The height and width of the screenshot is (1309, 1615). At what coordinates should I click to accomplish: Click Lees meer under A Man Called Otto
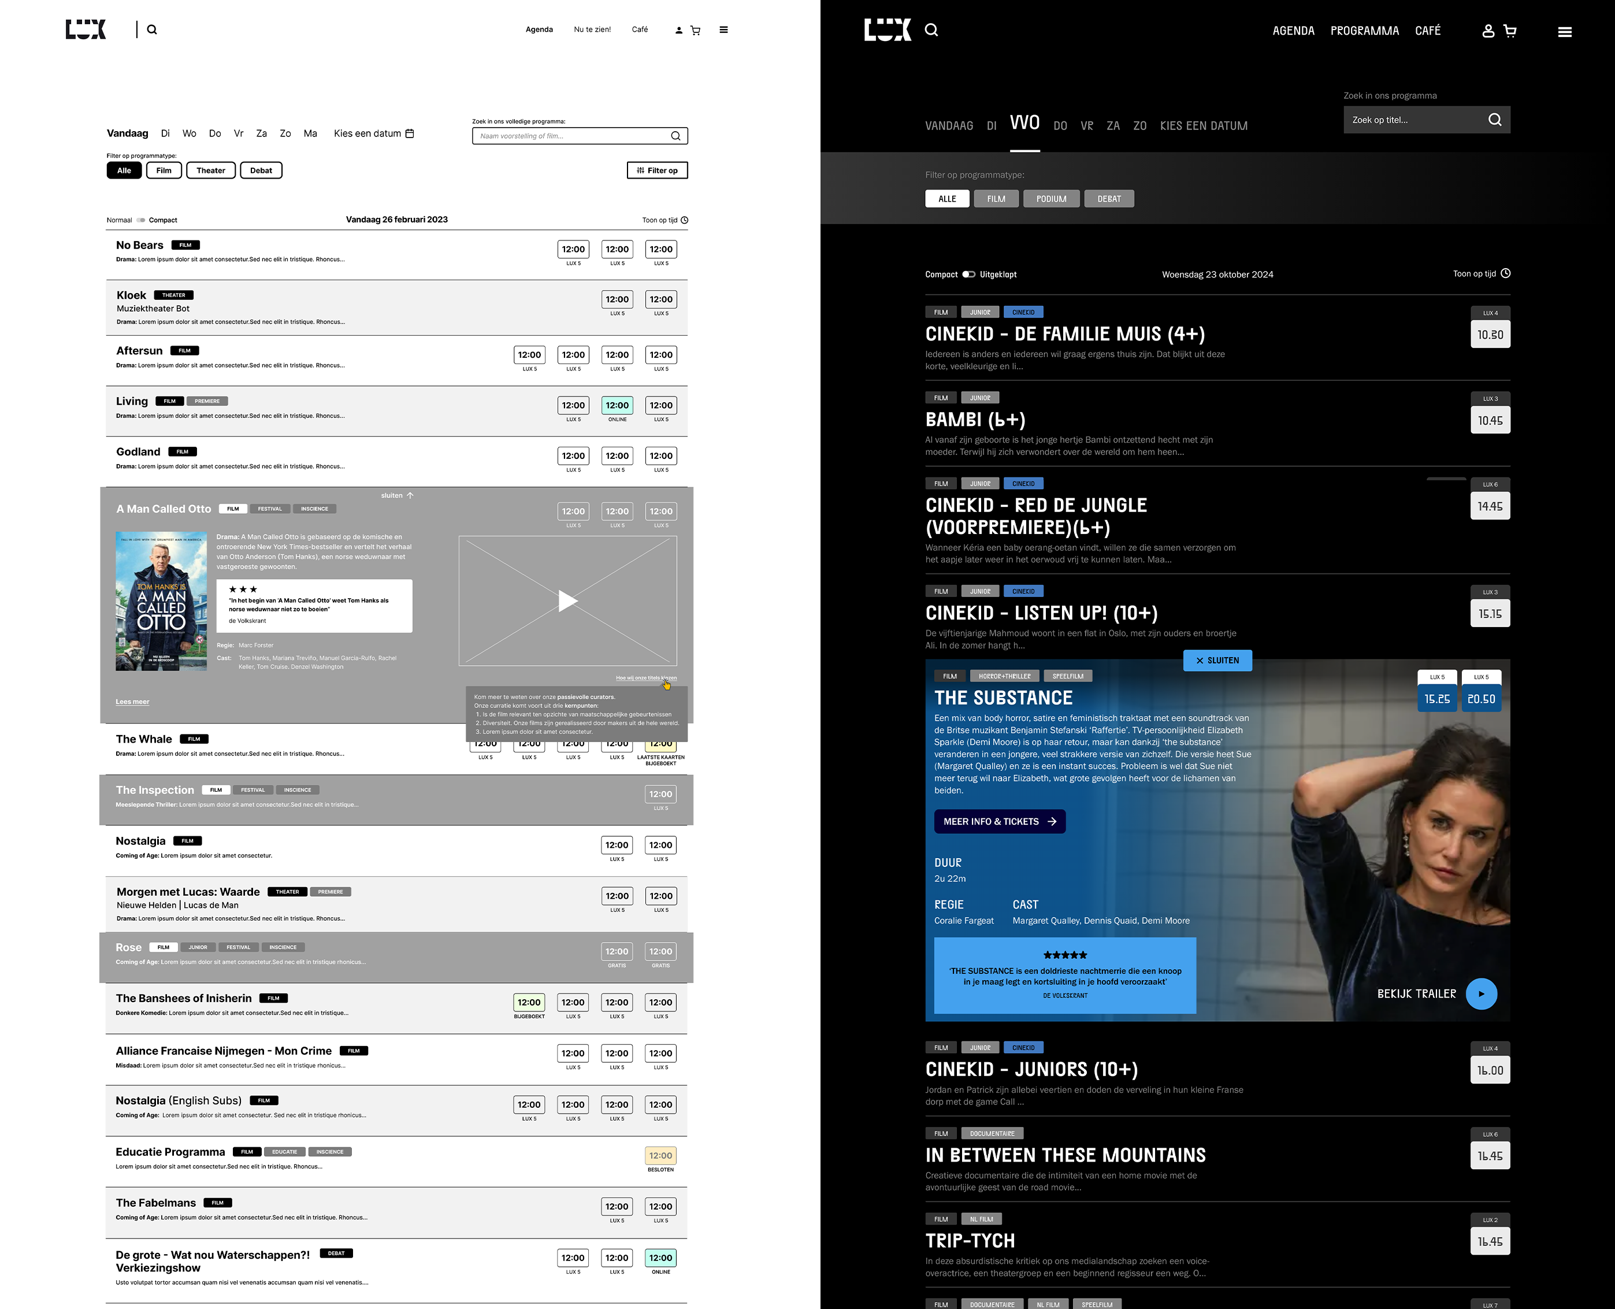coord(133,702)
